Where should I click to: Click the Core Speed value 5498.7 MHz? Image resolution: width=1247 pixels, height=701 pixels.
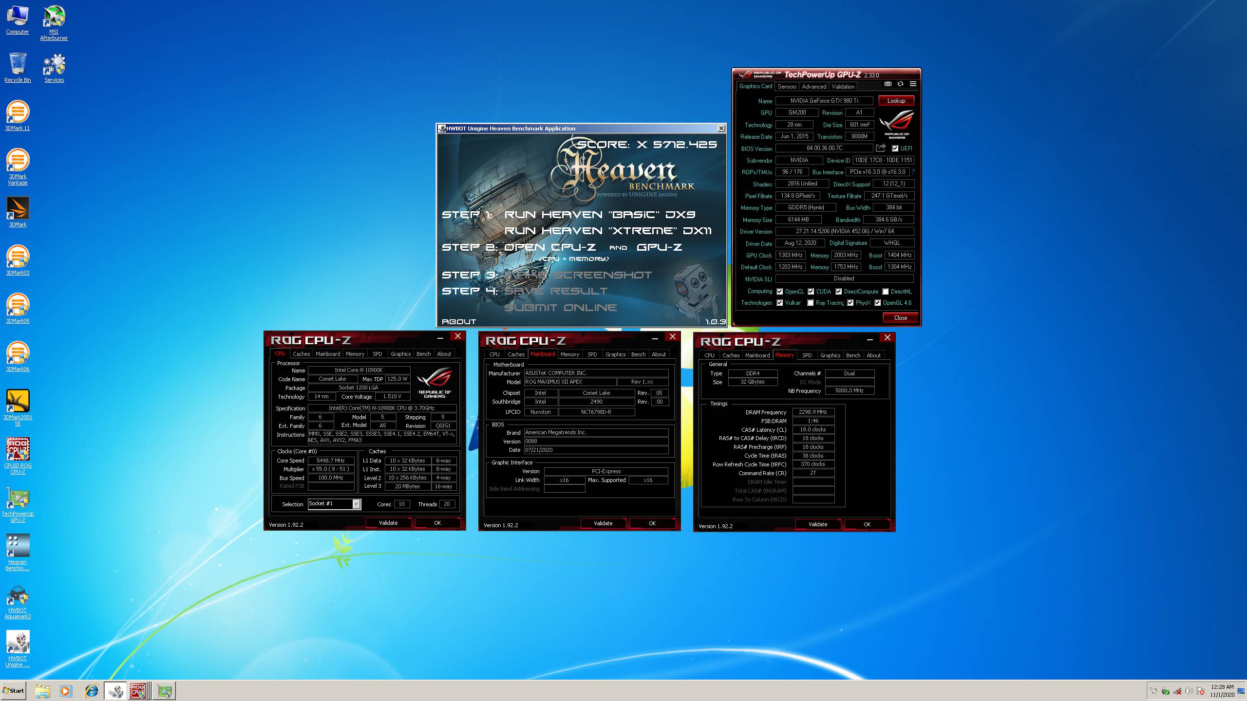point(331,461)
